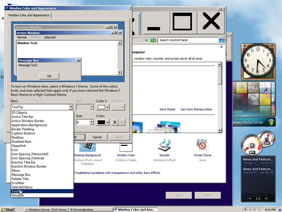The image size is (282, 212).
Task: Click Selected menu item in preview
Action: pyautogui.click(x=50, y=37)
